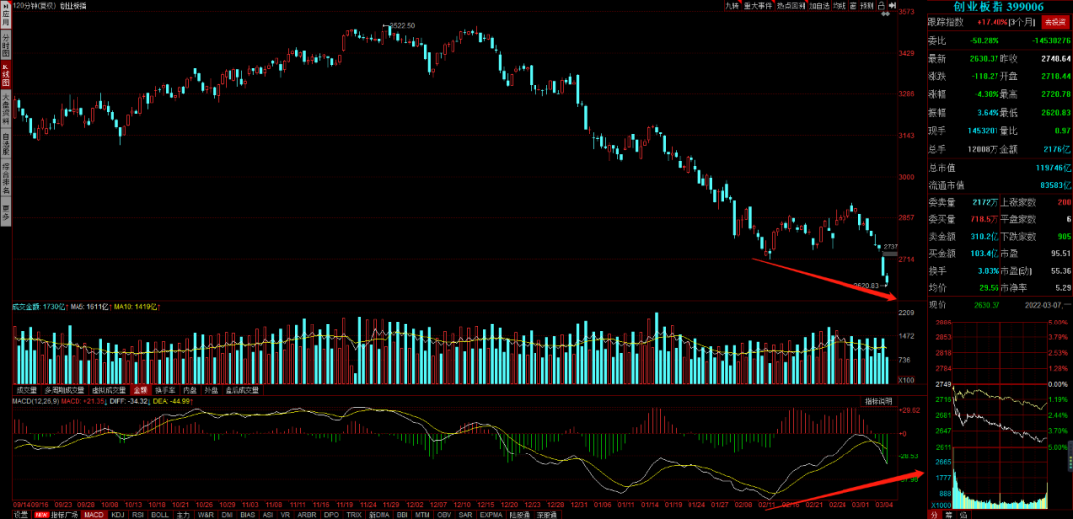The width and height of the screenshot is (1073, 519).
Task: Switch to 新DMA indicator
Action: (x=380, y=514)
